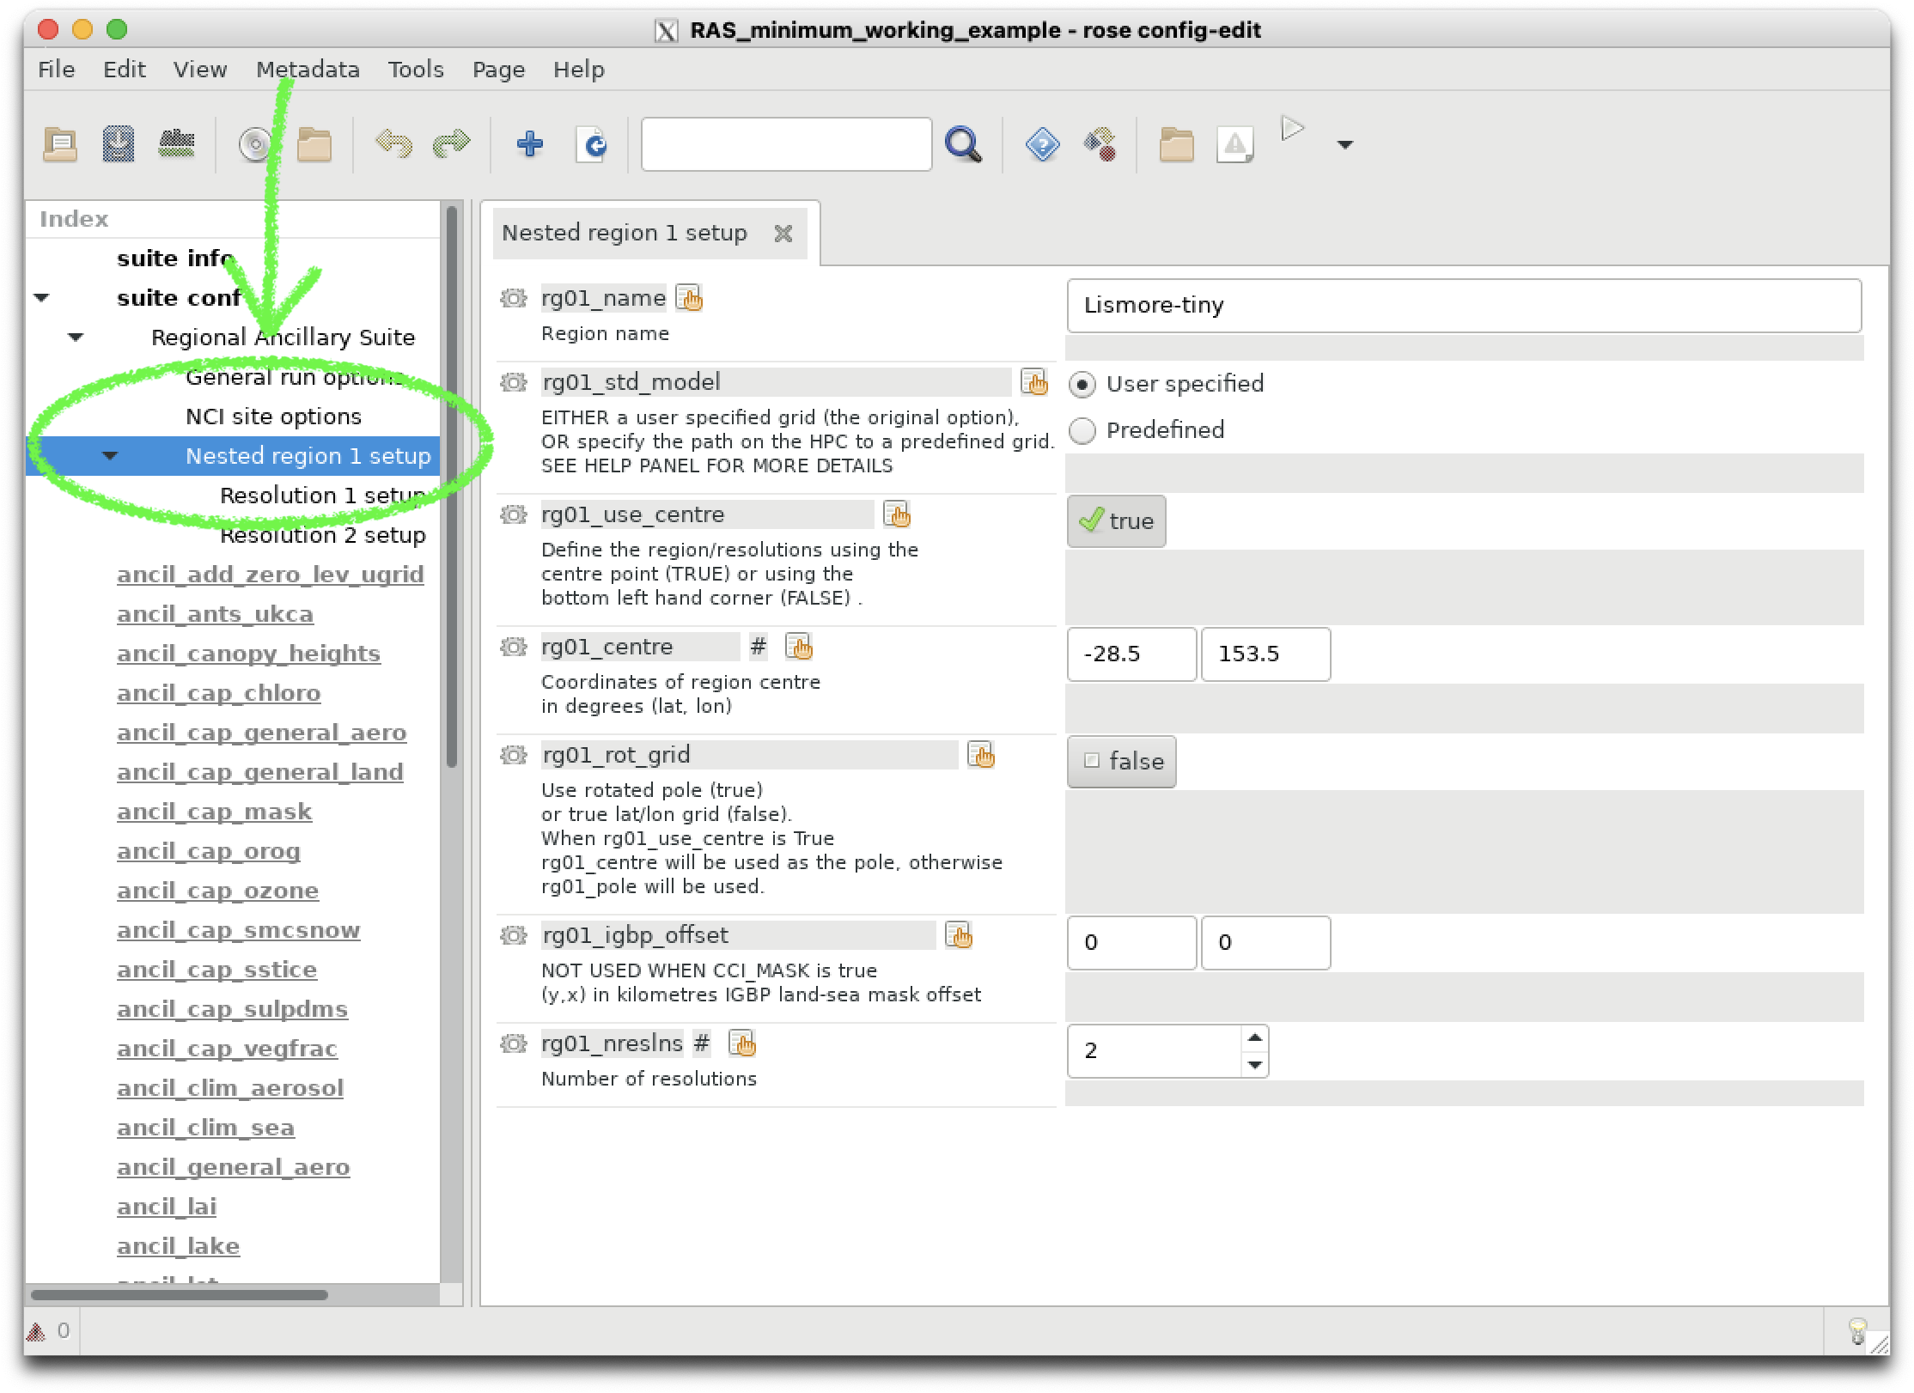Viewport: 1914px width, 1393px height.
Task: Click the rg01_name Lismore-tiny text field
Action: (1464, 305)
